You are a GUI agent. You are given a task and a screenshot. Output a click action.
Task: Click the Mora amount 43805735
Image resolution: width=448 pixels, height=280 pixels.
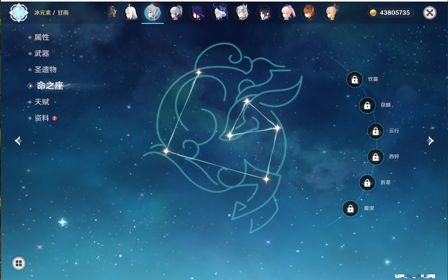click(395, 13)
